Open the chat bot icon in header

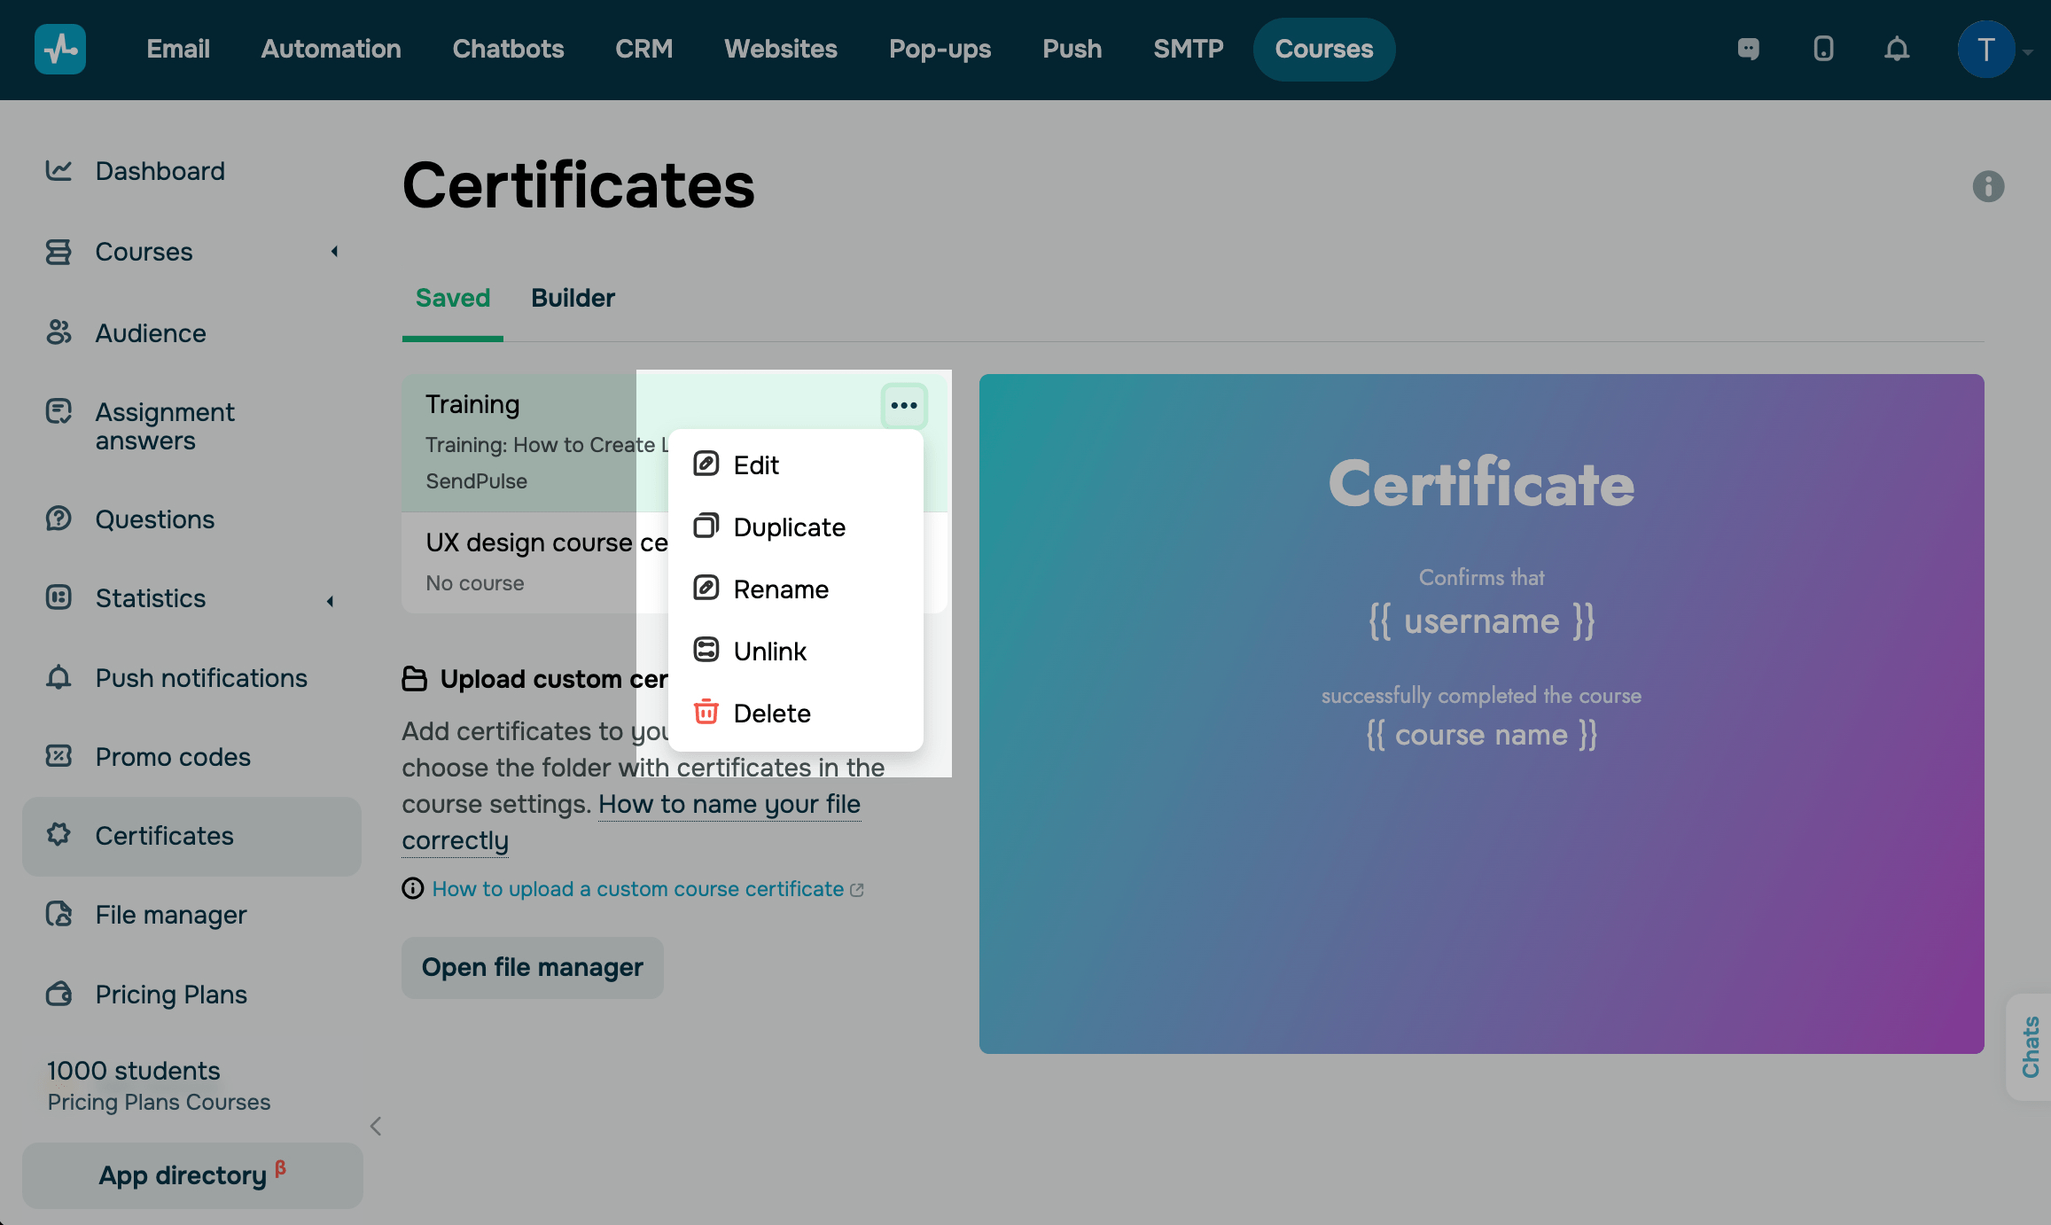(1748, 49)
